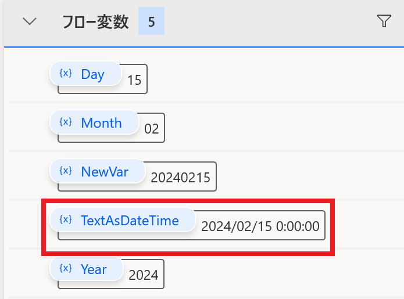Click the Month value 02

152,129
